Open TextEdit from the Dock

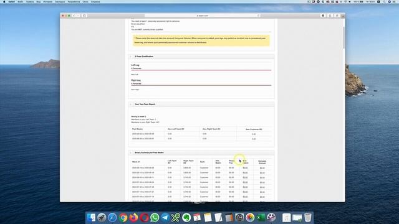click(x=218, y=218)
